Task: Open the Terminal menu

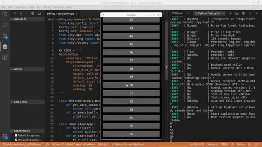Action: [59, 7]
